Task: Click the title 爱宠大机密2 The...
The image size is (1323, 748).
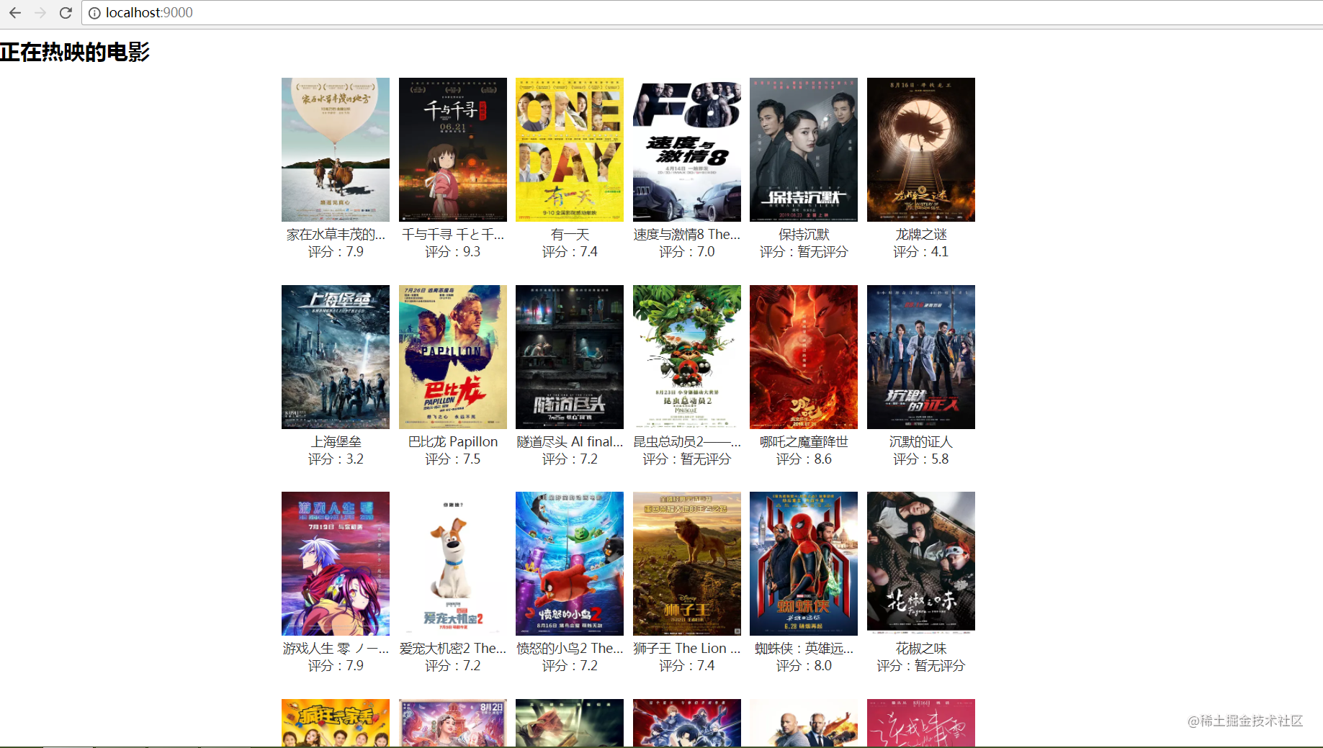Action: 453,649
